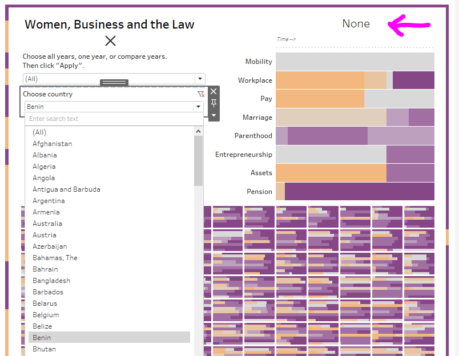This screenshot has height=356, width=459.
Task: Expand the years (All) dropdown
Action: click(200, 79)
